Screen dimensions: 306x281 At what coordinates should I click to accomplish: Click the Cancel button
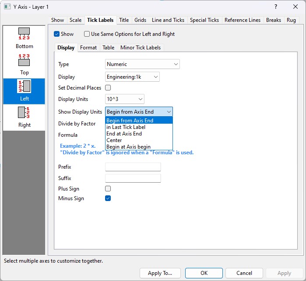[x=244, y=273]
